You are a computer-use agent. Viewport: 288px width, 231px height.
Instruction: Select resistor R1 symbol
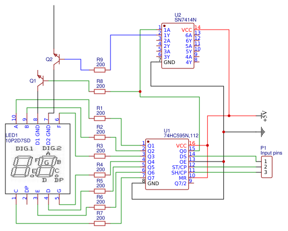point(100,118)
